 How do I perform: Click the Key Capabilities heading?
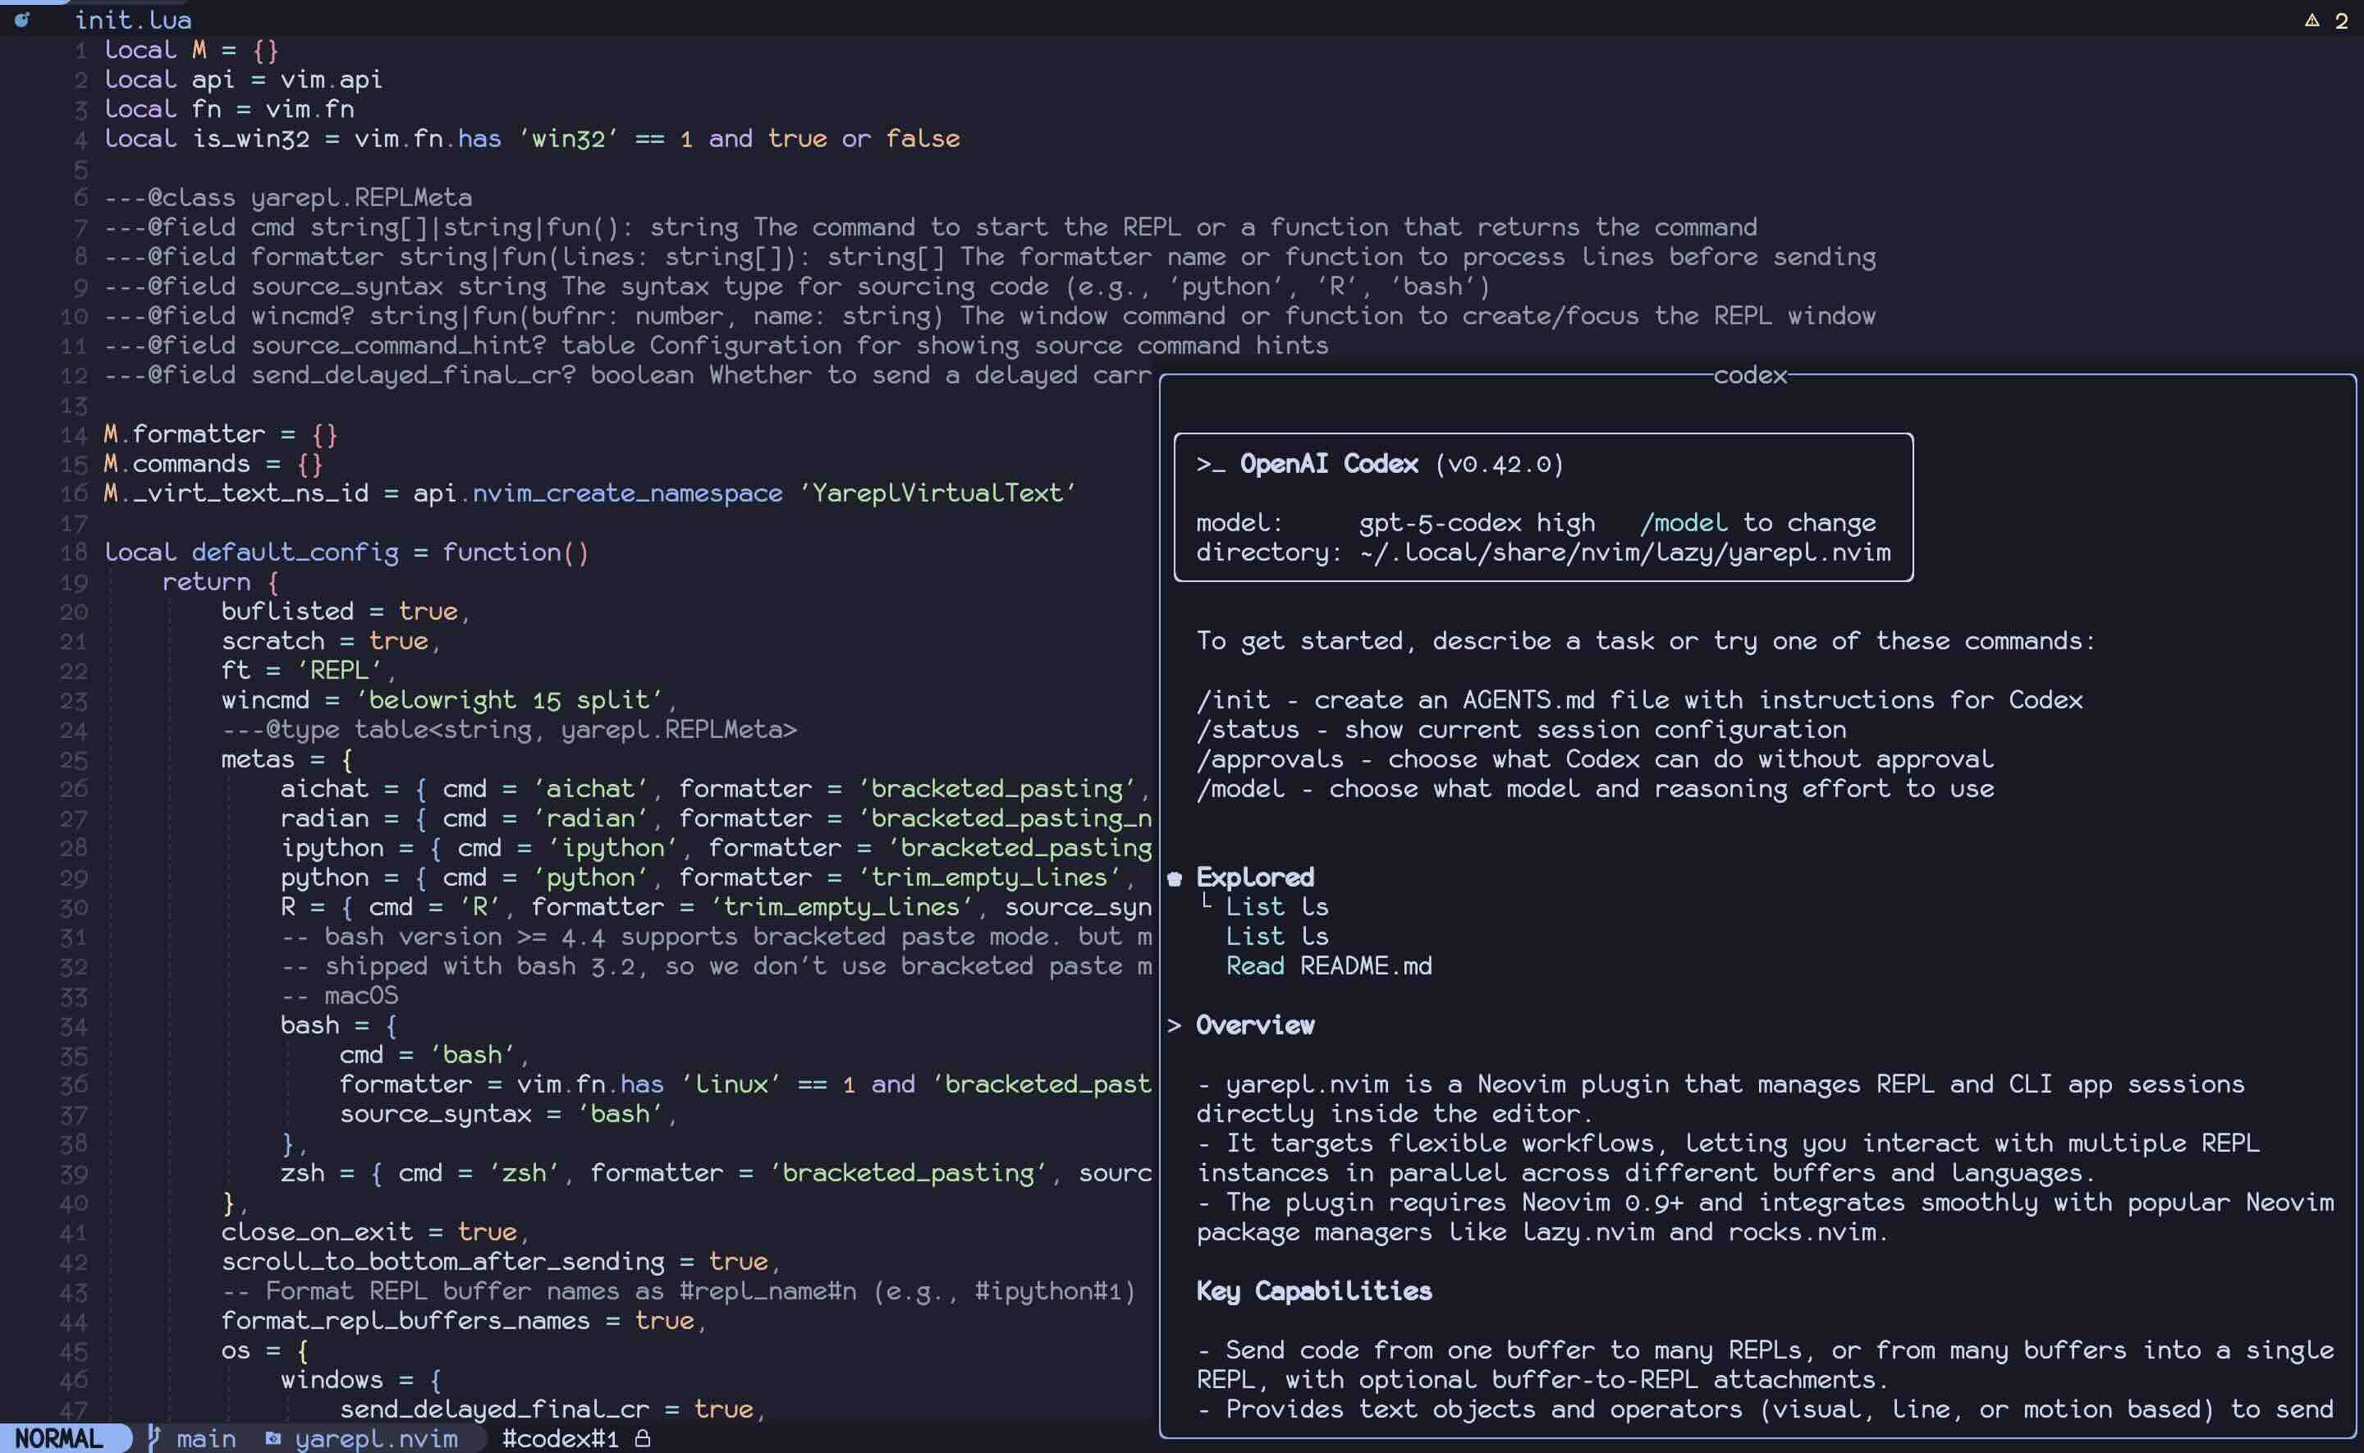tap(1313, 1290)
